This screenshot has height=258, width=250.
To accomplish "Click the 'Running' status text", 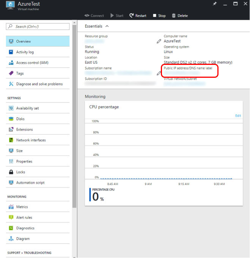I will click(92, 52).
